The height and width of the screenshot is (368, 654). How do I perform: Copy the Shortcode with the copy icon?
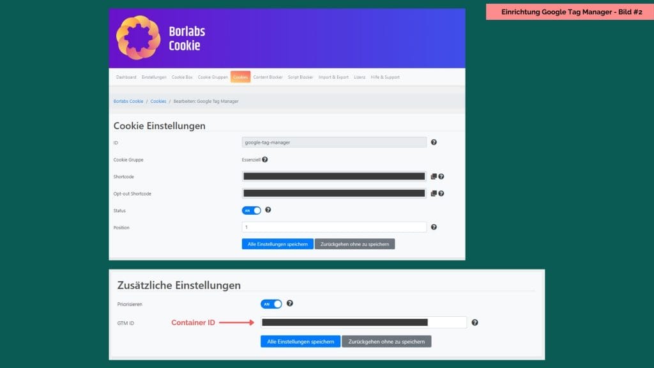(x=434, y=176)
